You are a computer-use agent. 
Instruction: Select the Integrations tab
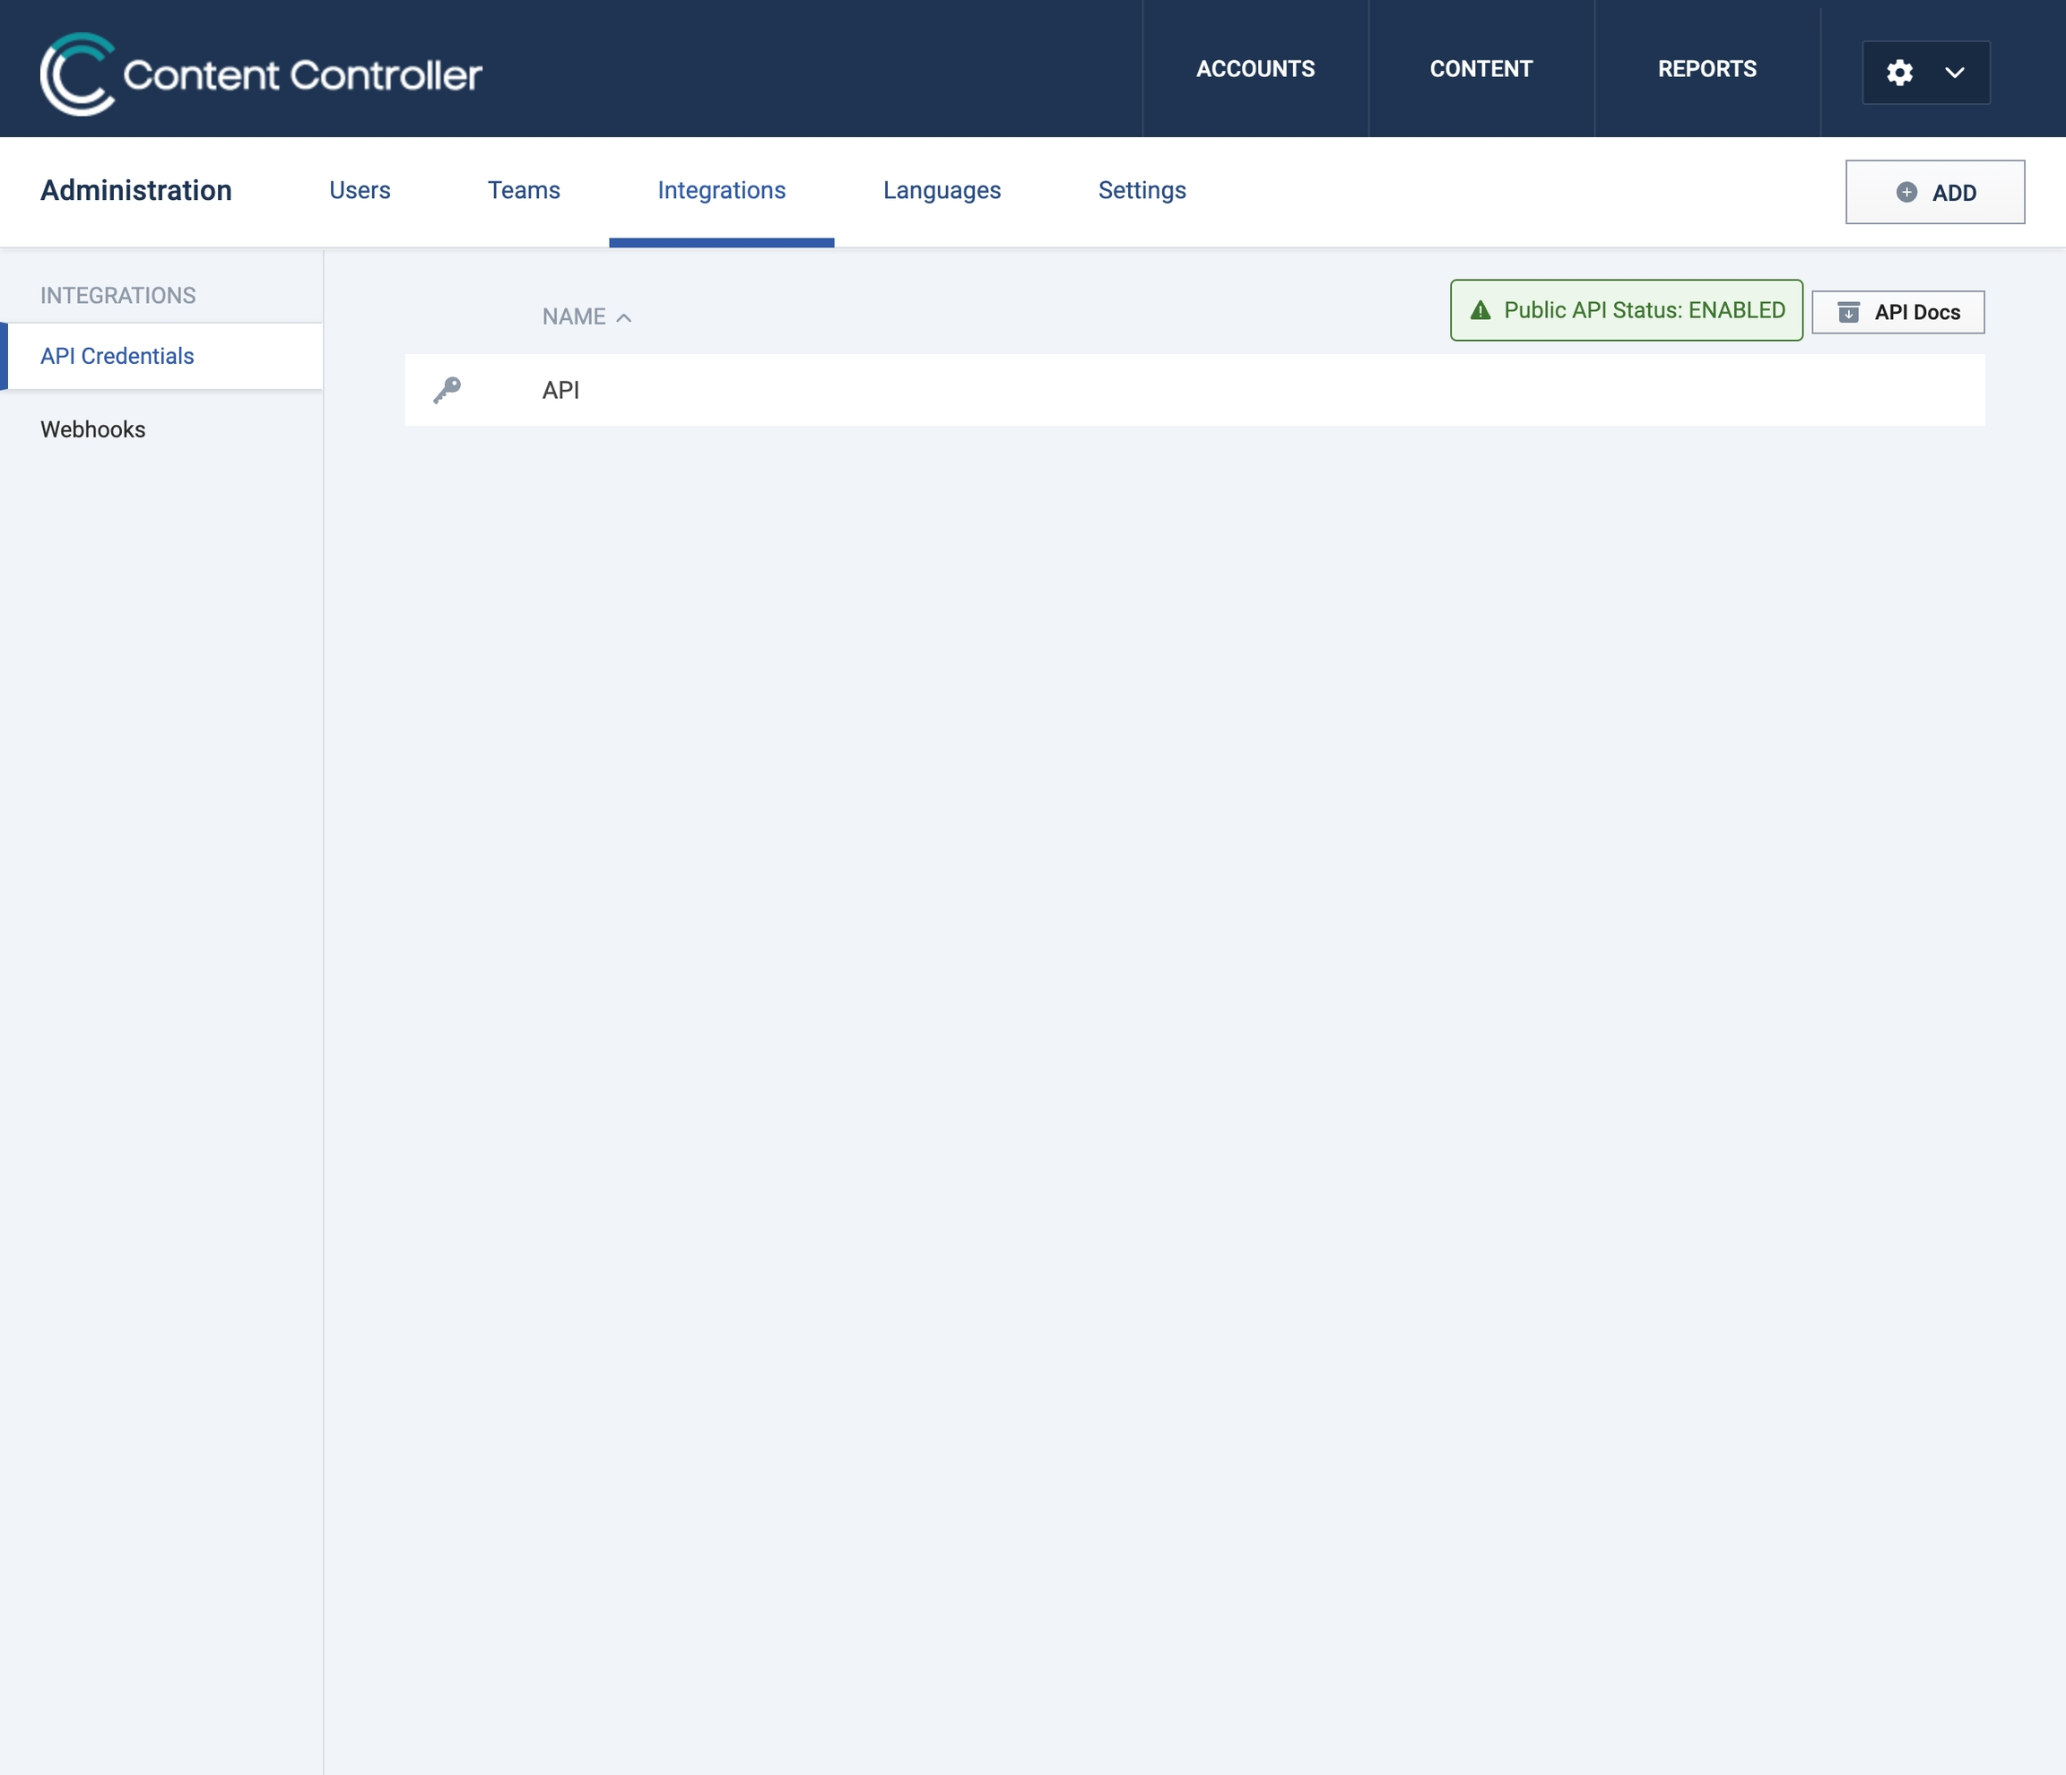tap(722, 190)
